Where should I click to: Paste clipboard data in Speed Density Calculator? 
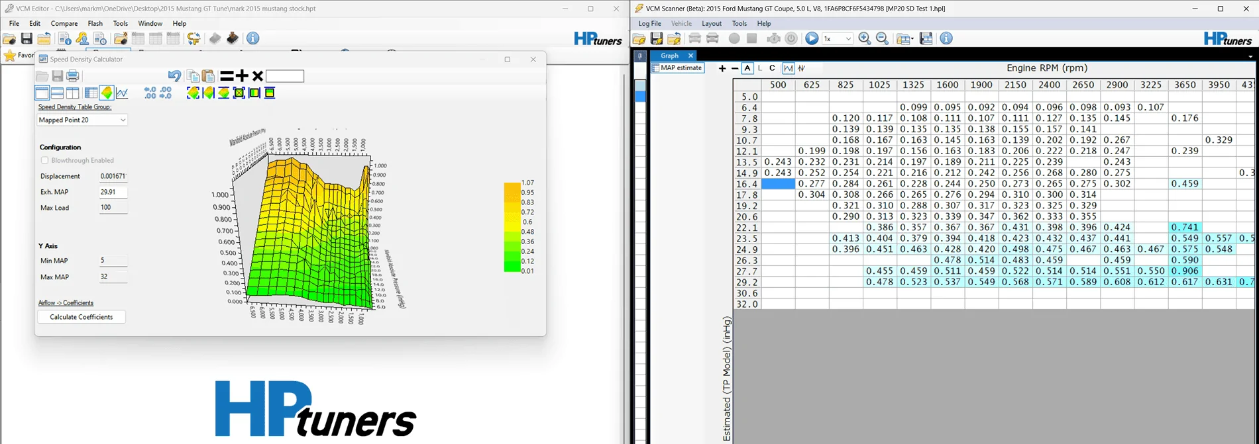click(x=208, y=76)
